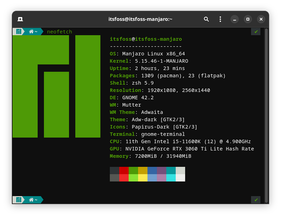Image resolution: width=281 pixels, height=217 pixels.
Task: Click the home segment in bottom prompt
Action: coord(33,200)
